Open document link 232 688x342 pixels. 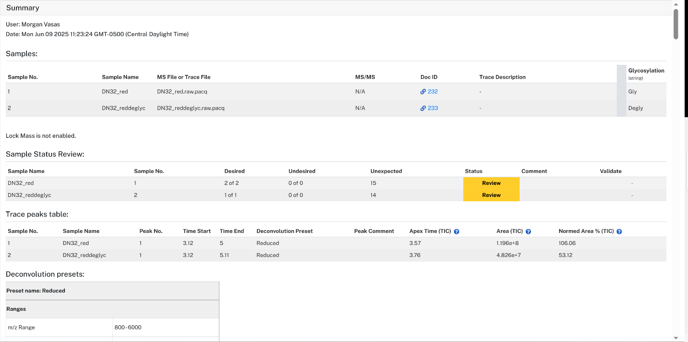pos(433,92)
